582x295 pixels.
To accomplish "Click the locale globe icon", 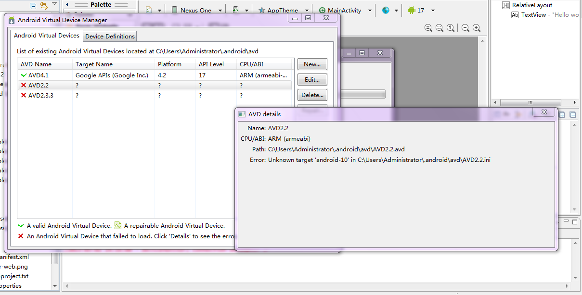I will click(x=386, y=10).
